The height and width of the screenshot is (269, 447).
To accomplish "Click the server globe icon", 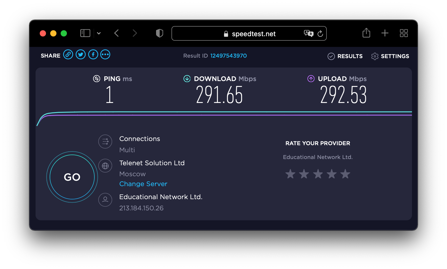I will 105,166.
